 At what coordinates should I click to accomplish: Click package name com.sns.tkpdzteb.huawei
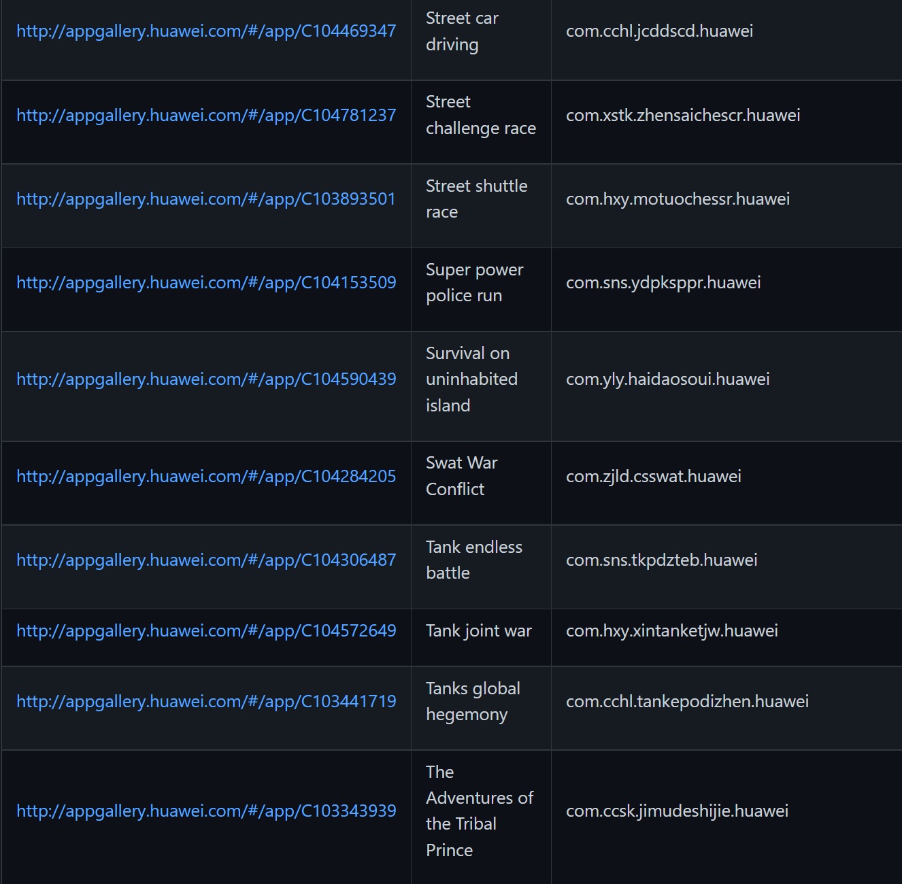click(x=661, y=560)
